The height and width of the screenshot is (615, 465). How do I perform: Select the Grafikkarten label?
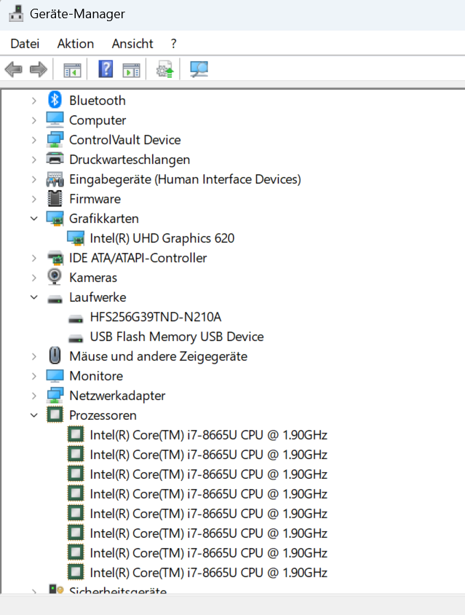(x=104, y=219)
